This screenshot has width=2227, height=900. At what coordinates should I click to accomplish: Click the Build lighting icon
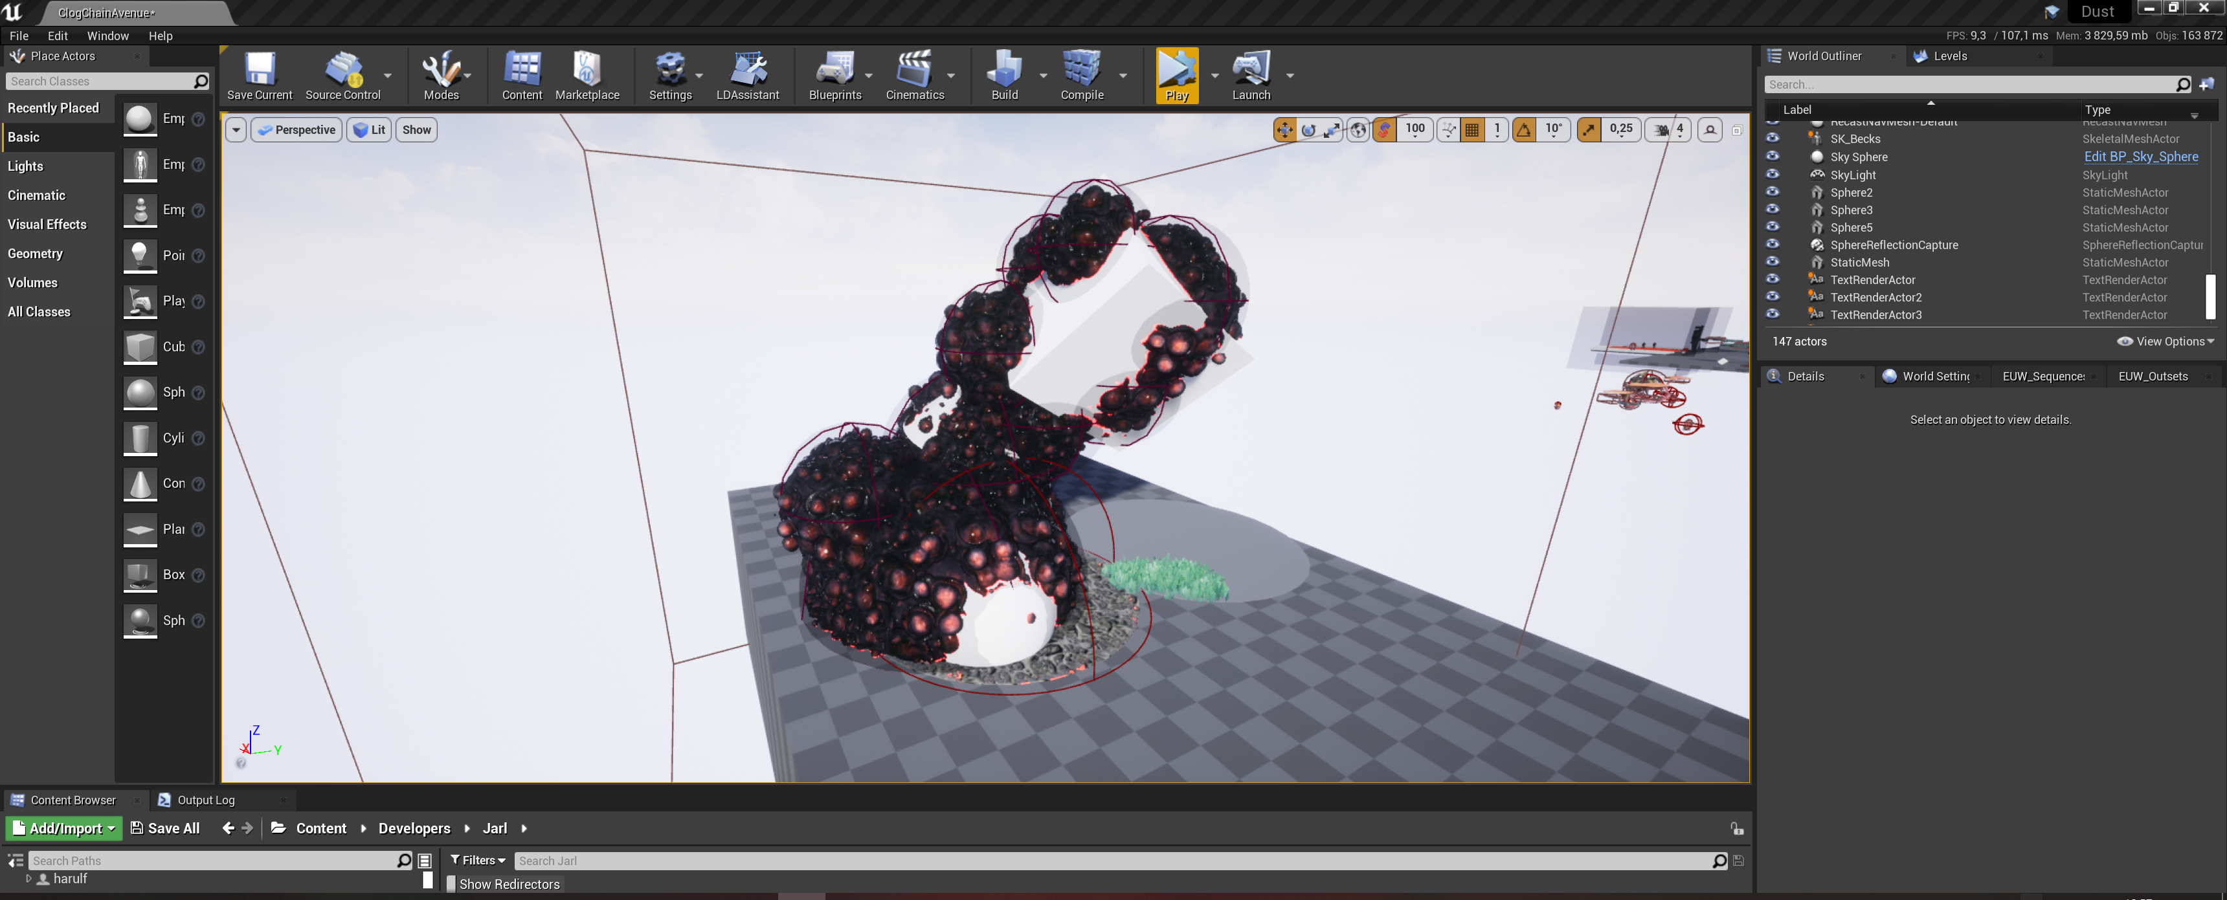[1005, 76]
